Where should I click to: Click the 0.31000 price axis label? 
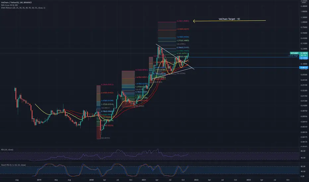tap(304, 43)
